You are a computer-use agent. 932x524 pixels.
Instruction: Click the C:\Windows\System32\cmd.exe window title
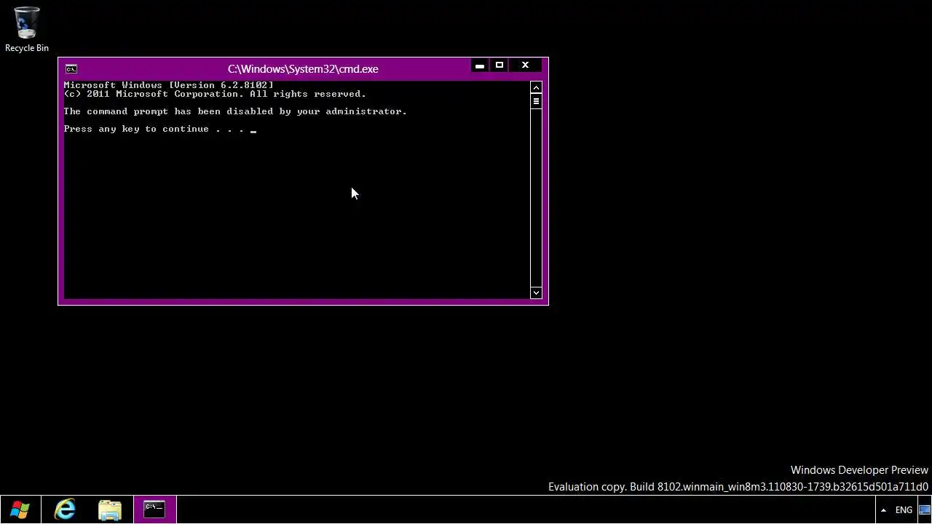pyautogui.click(x=303, y=69)
